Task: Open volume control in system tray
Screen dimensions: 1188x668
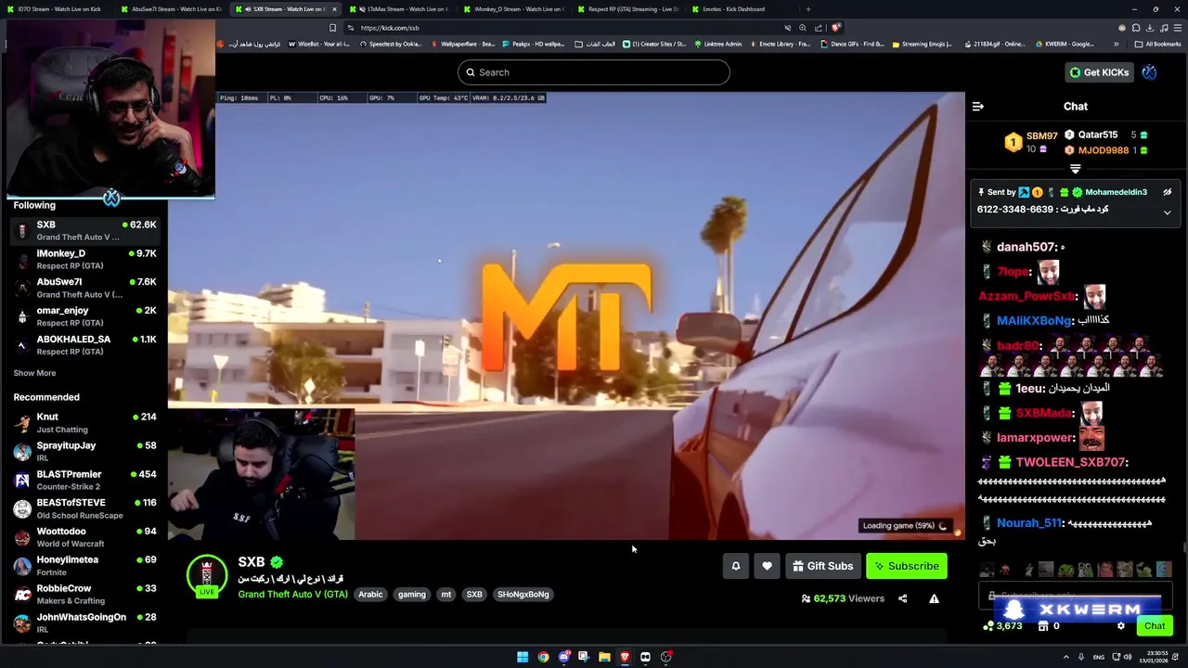Action: (x=1128, y=657)
